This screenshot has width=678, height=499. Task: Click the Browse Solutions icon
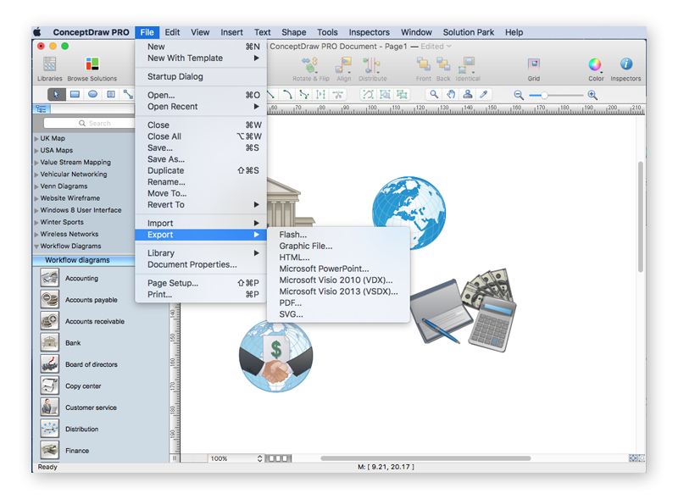pos(92,65)
